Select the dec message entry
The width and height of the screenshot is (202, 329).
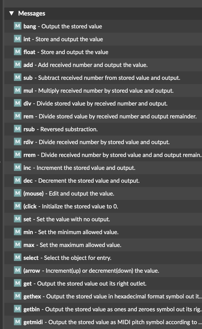tap(81, 181)
